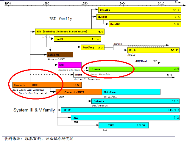Image resolution: width=187 pixels, height=143 pixels.
Task: Click the 'GNU/Hurd' label
Action: (141, 61)
